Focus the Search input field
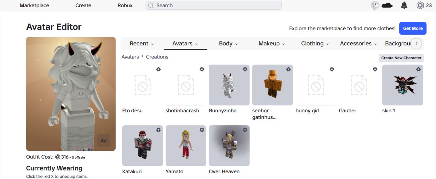Viewport: 436px width, 179px height. pos(213,5)
